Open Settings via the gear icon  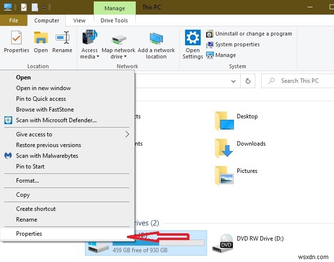pos(192,37)
